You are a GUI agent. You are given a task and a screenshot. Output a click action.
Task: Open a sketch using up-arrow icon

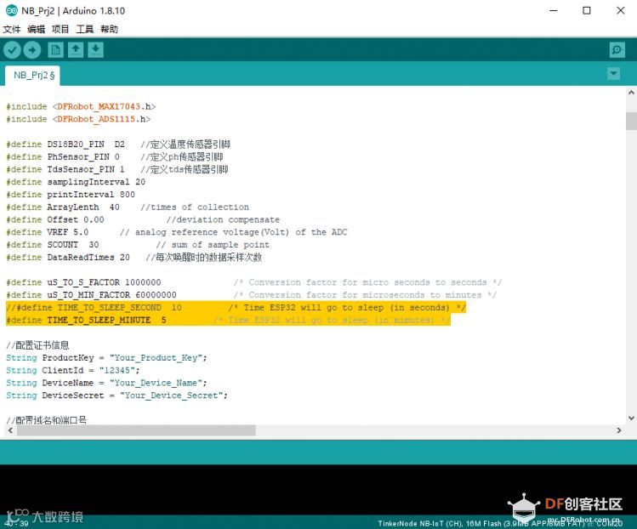point(76,50)
